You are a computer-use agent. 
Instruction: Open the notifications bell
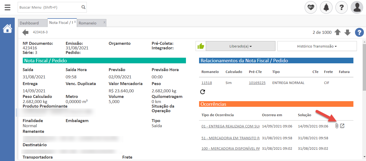[x=326, y=8]
